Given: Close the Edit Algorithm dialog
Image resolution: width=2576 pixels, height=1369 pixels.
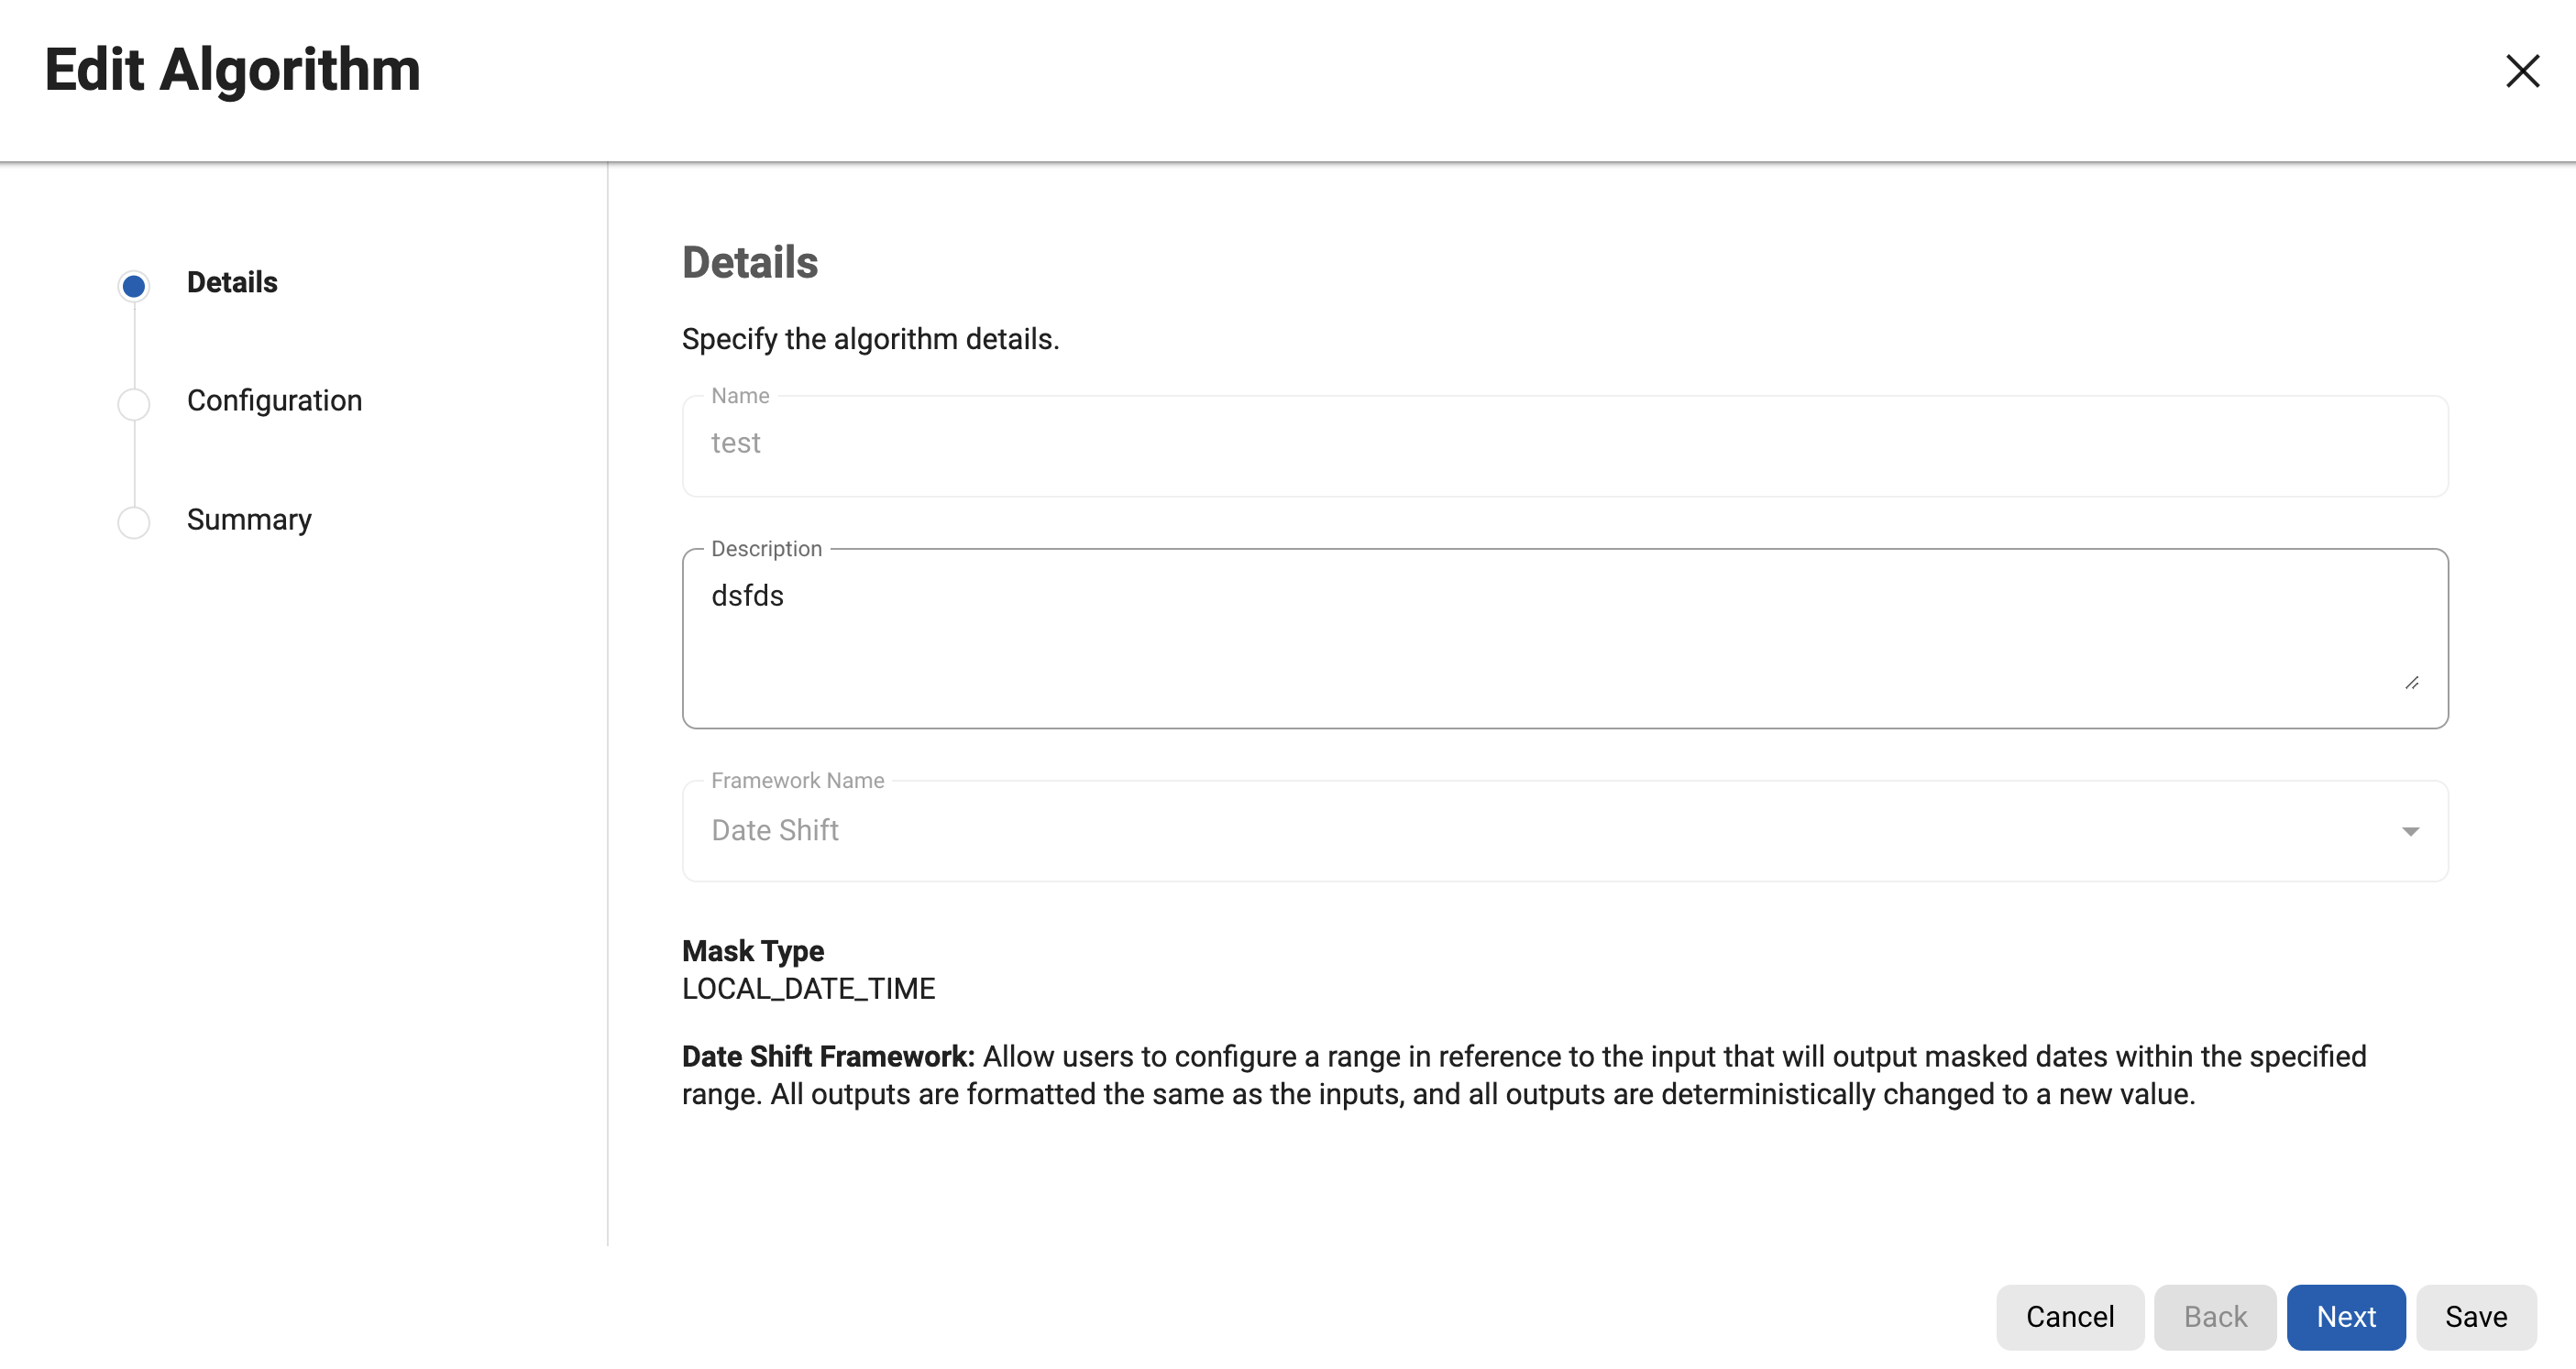Looking at the screenshot, I should (x=2521, y=71).
